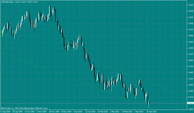Viewport: 194px width, 113px height.
Task: Click the 1.3065 price axis label
Action: [191, 109]
